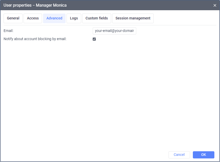Click the "Email:" field label
This screenshot has width=220, height=162.
tap(8, 31)
